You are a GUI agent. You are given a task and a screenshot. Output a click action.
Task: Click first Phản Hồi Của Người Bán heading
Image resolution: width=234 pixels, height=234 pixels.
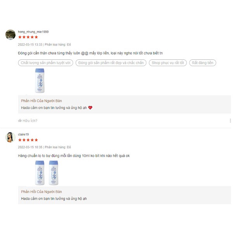pyautogui.click(x=42, y=101)
